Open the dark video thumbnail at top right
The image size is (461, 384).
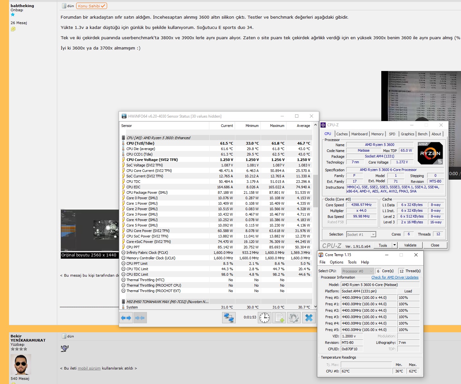coord(421,96)
